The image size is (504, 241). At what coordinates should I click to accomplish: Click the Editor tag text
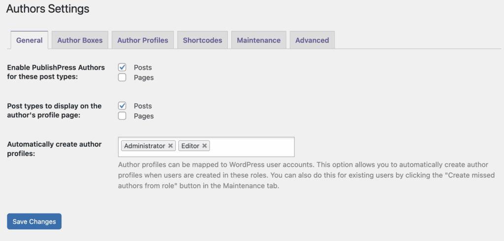click(x=190, y=146)
